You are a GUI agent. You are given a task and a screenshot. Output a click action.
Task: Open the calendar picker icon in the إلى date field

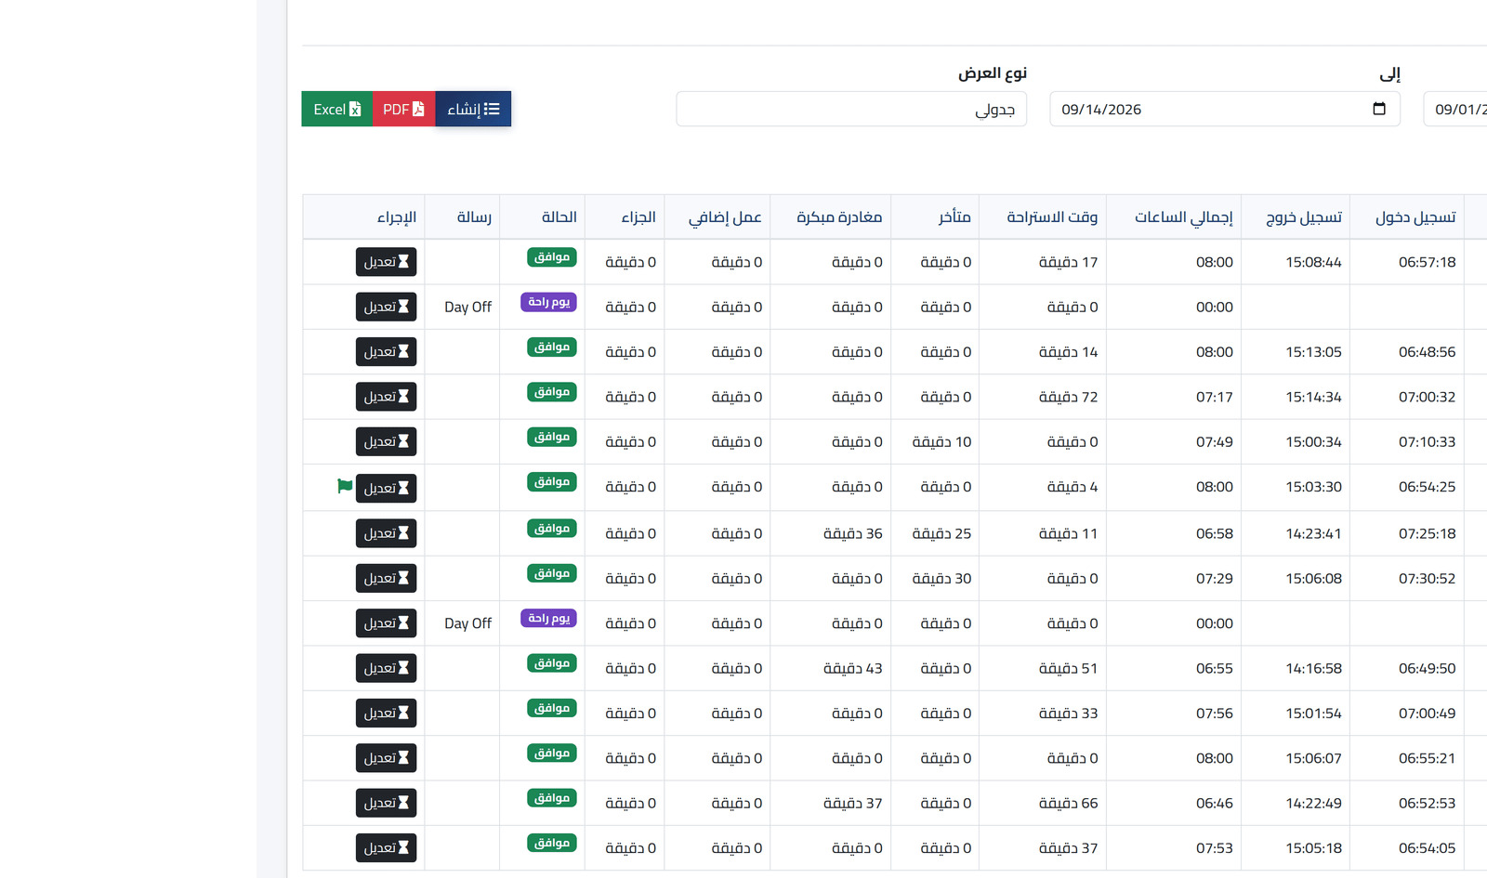(1379, 109)
